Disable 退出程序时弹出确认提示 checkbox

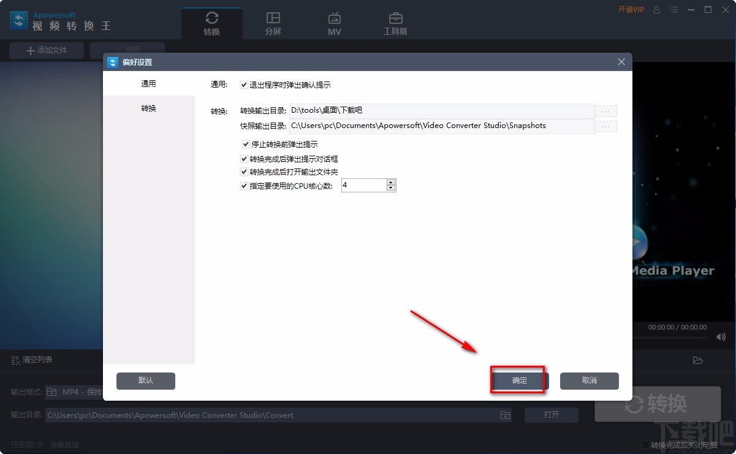244,85
